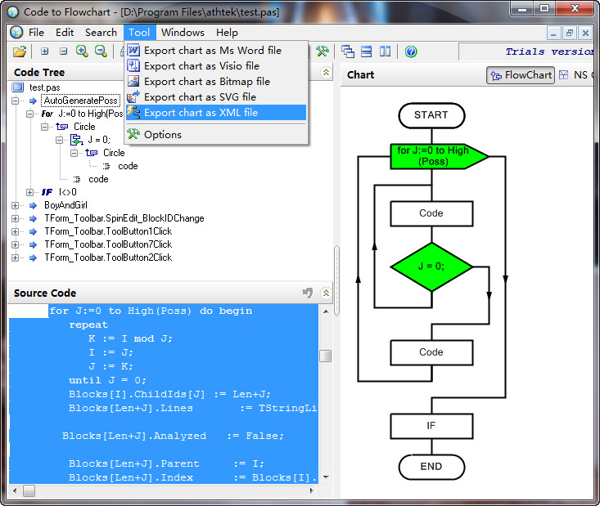Click the open file folder icon
The height and width of the screenshot is (506, 600).
click(x=20, y=51)
